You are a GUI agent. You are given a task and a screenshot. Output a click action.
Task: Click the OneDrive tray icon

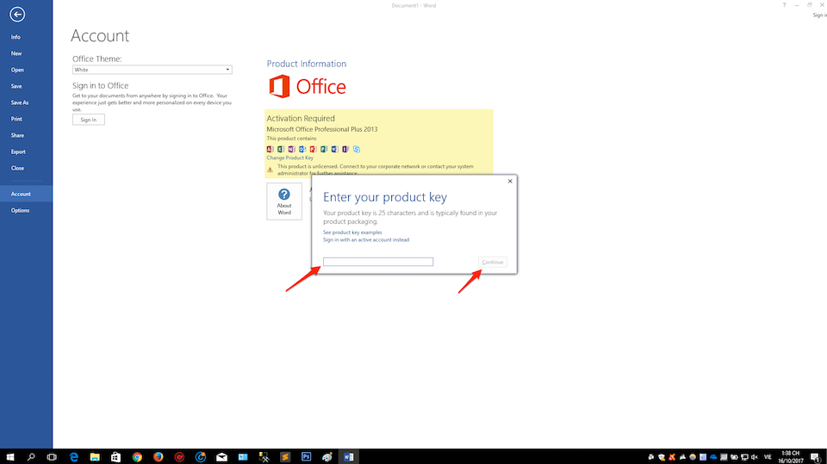[713, 456]
